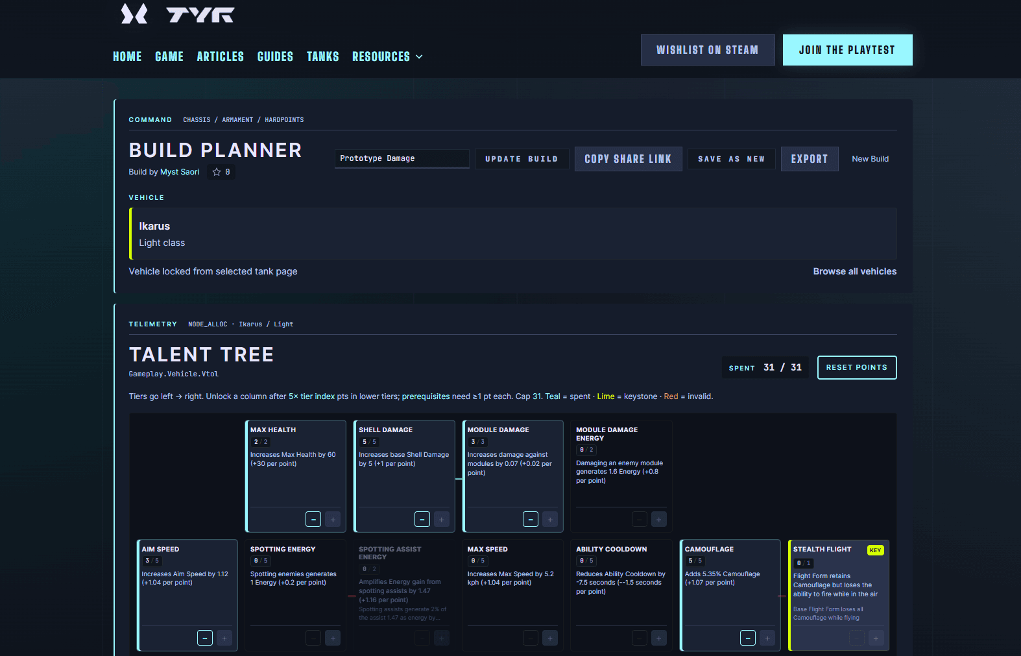The width and height of the screenshot is (1021, 656).
Task: Expand the Resources dropdown menu
Action: pyautogui.click(x=387, y=56)
